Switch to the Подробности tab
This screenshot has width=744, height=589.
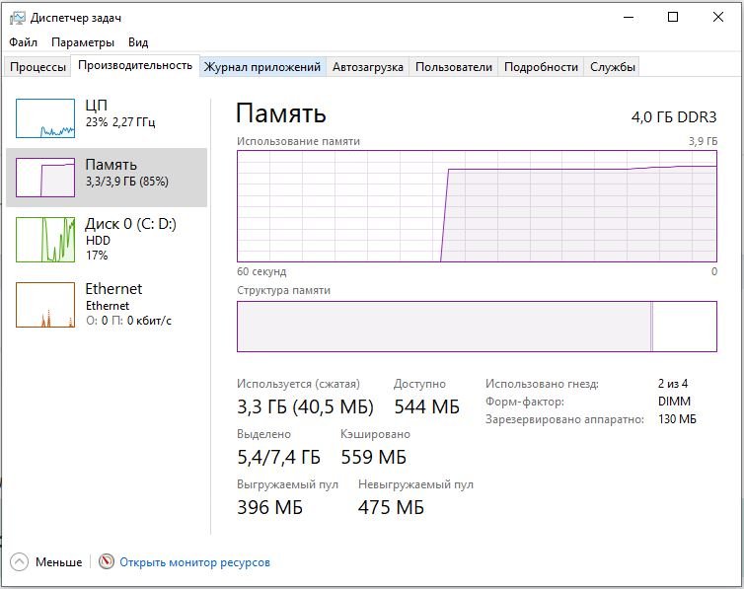(541, 67)
